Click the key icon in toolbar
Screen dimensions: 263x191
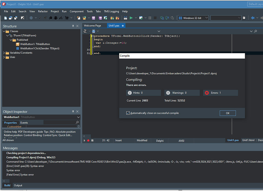40,18
